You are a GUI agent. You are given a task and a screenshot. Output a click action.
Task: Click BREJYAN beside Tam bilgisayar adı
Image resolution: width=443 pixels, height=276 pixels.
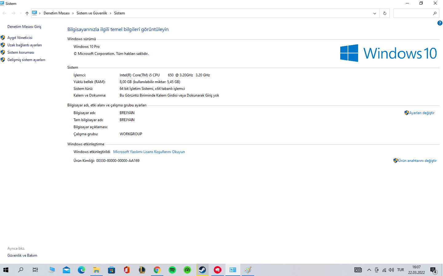[127, 120]
